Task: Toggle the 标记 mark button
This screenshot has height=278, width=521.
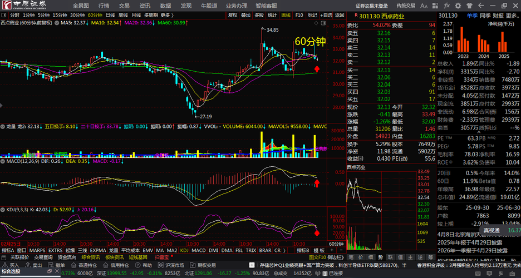Action: tap(312, 15)
